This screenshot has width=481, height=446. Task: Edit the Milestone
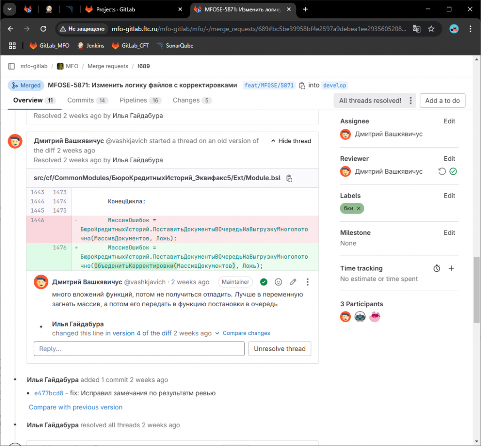click(449, 232)
